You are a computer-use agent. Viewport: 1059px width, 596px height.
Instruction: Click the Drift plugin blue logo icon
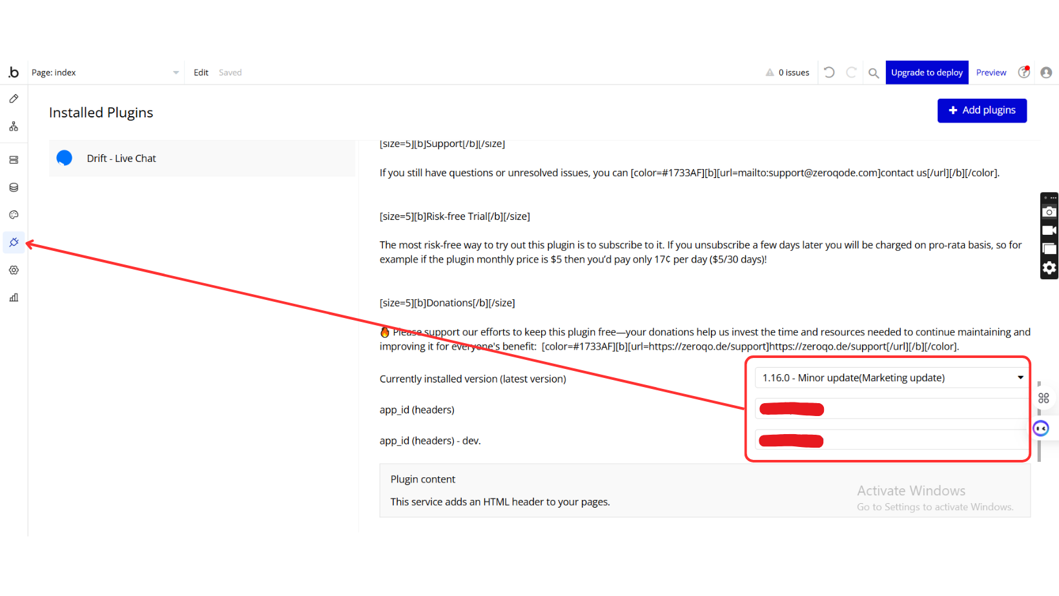pos(65,158)
